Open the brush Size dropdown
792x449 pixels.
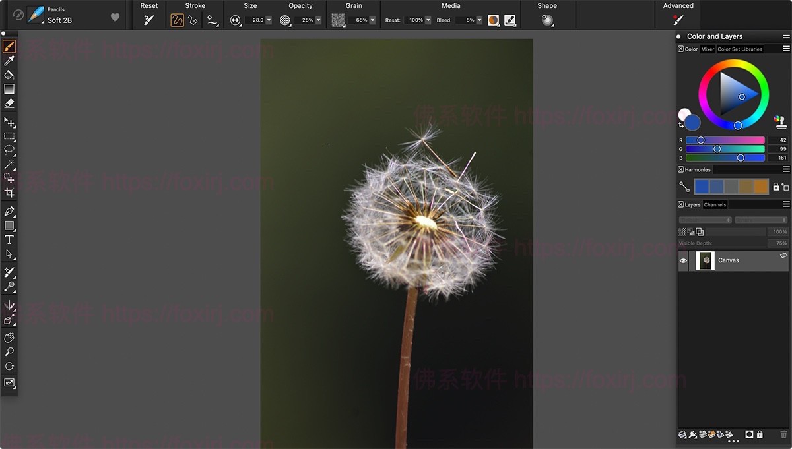click(x=267, y=20)
